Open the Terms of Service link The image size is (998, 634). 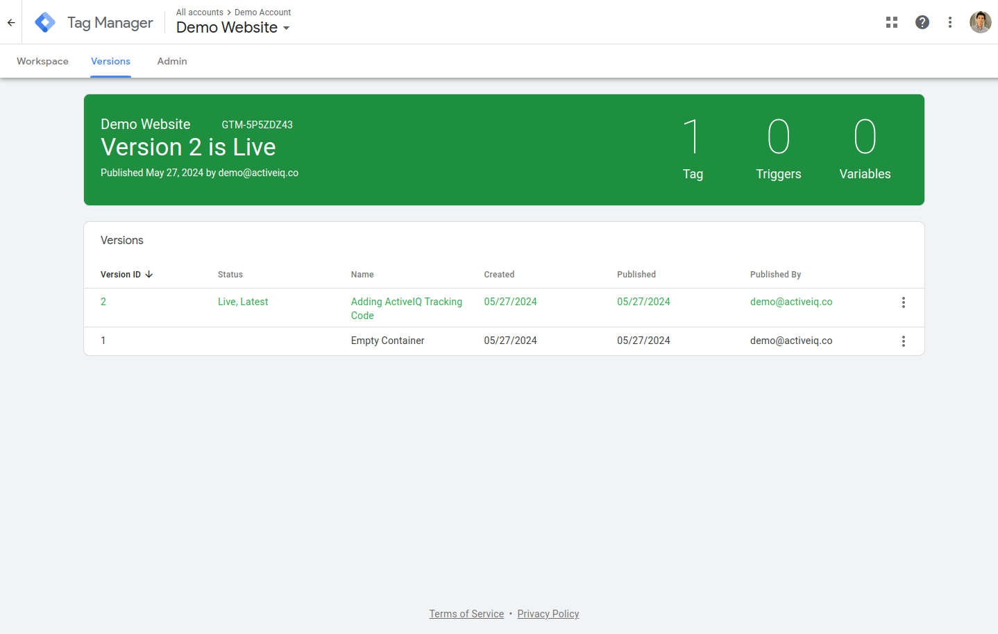pyautogui.click(x=466, y=614)
